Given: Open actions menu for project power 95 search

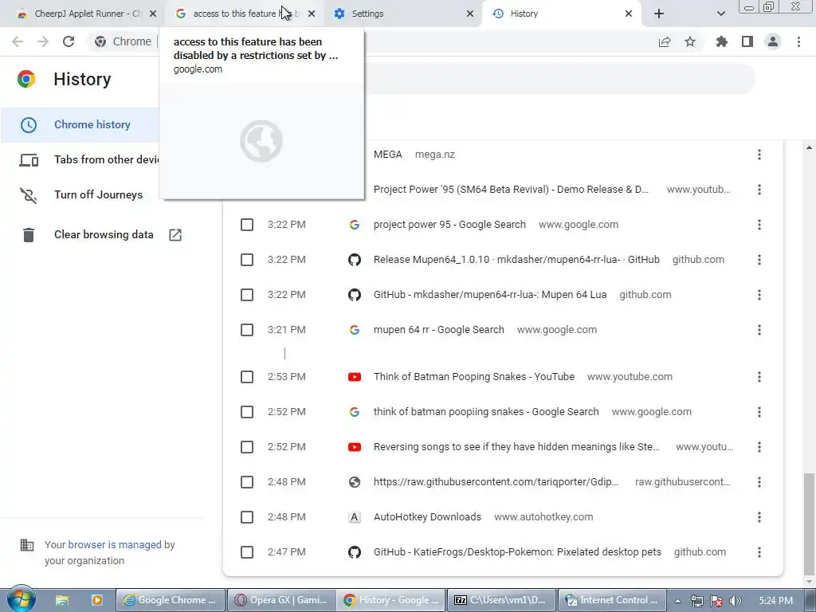Looking at the screenshot, I should (759, 225).
